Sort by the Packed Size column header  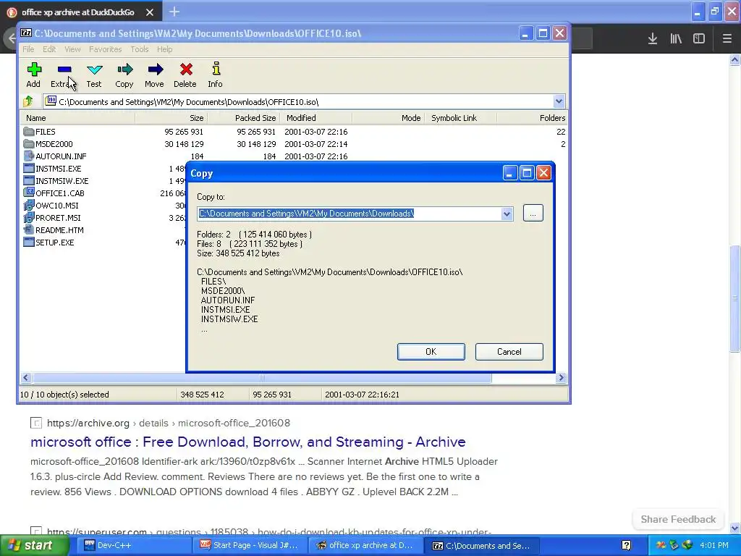point(243,118)
